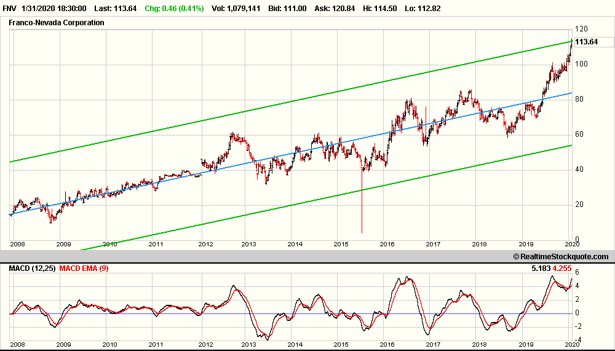Click the 5.183 MACD reading
This screenshot has width=615, height=351.
[541, 268]
